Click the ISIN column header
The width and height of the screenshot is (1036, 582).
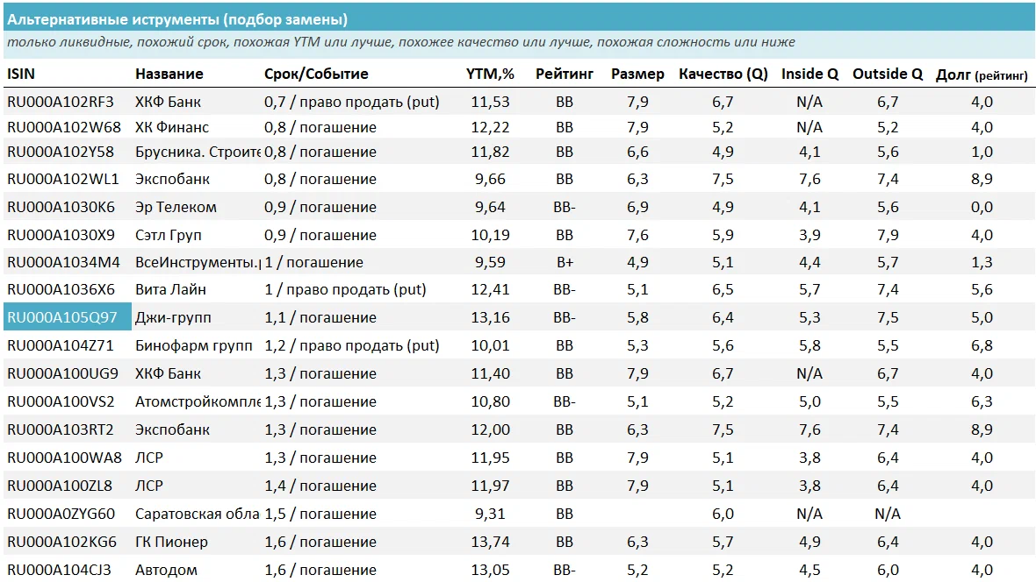(x=21, y=75)
